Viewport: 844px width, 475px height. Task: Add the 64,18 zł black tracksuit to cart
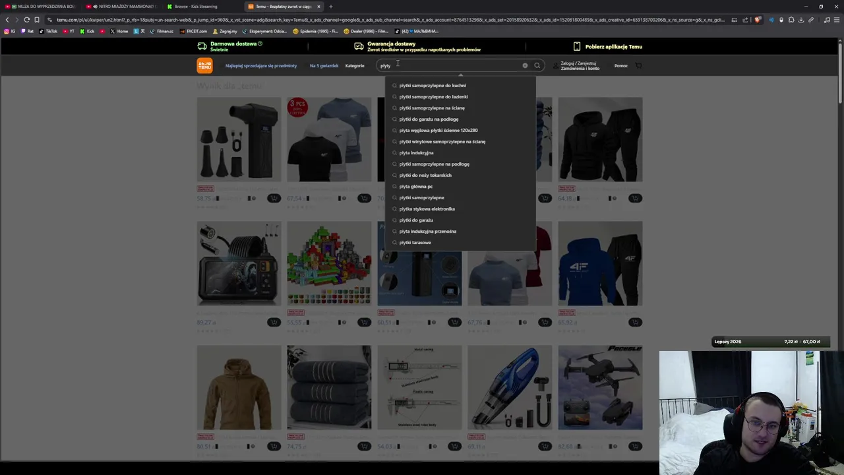tap(635, 198)
